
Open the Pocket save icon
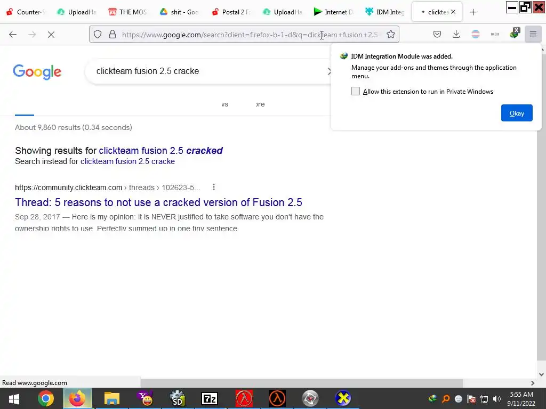(437, 34)
